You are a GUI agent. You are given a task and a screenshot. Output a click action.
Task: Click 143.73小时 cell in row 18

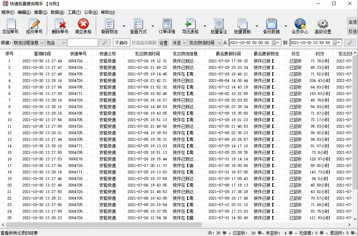pos(320,172)
